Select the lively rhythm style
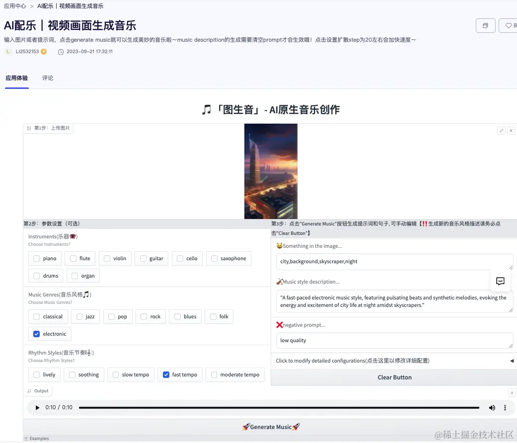 37,375
